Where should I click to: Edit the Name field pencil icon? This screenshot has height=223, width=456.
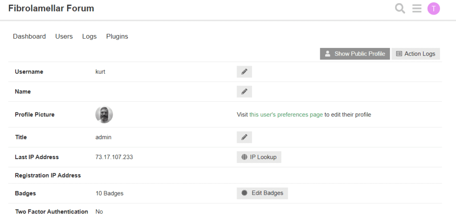[x=244, y=92]
